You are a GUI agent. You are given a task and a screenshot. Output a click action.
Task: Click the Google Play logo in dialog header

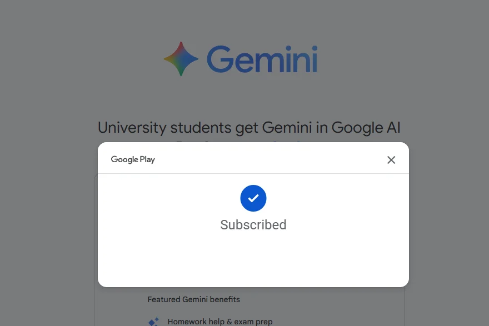133,159
